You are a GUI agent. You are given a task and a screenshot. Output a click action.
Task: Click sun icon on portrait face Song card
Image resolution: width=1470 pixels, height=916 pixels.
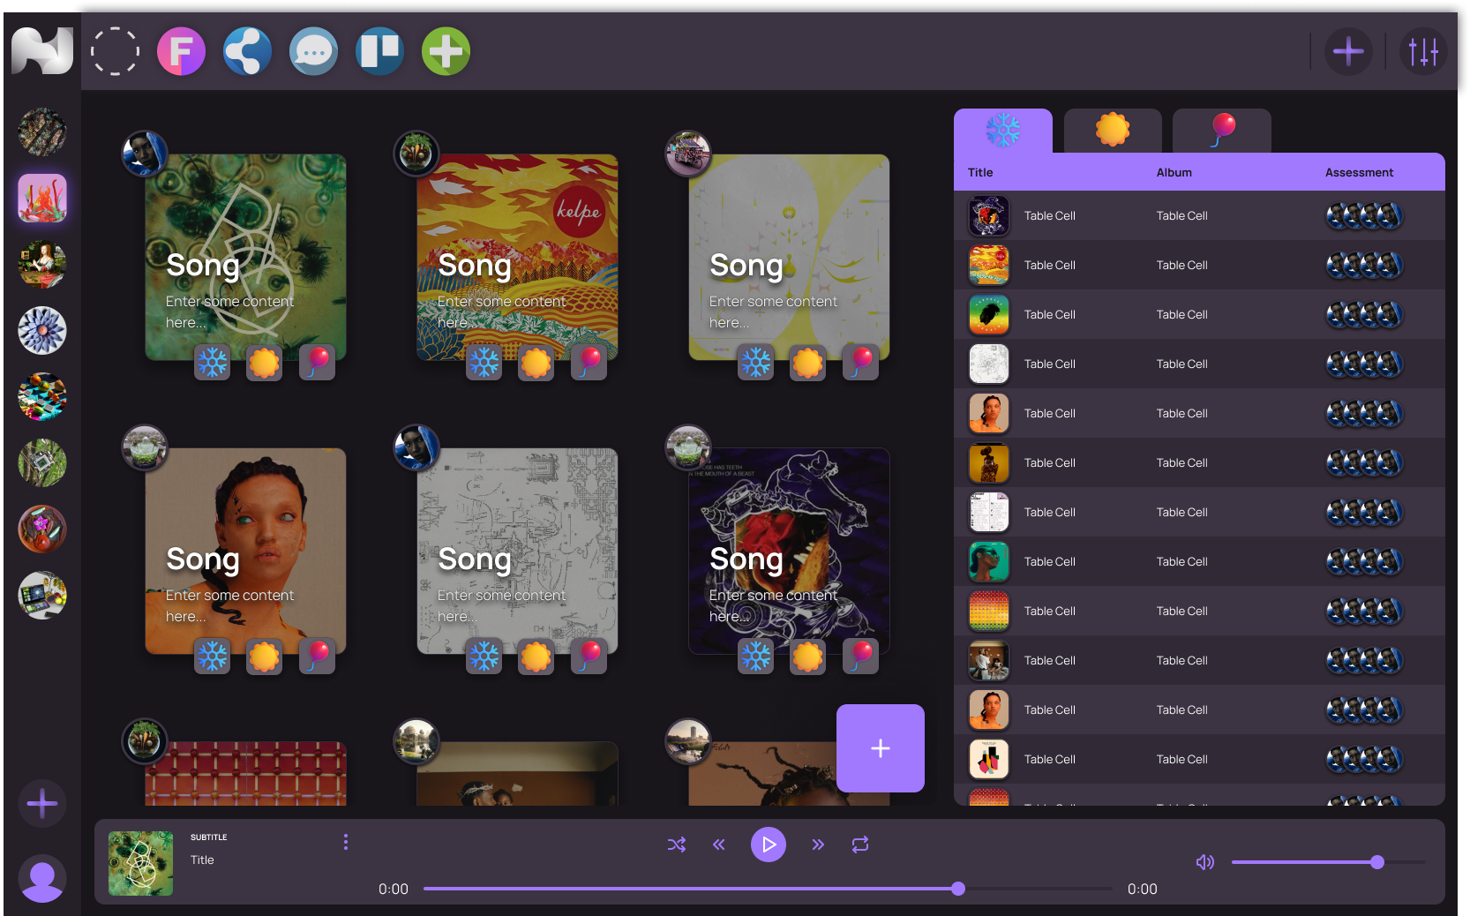(264, 656)
